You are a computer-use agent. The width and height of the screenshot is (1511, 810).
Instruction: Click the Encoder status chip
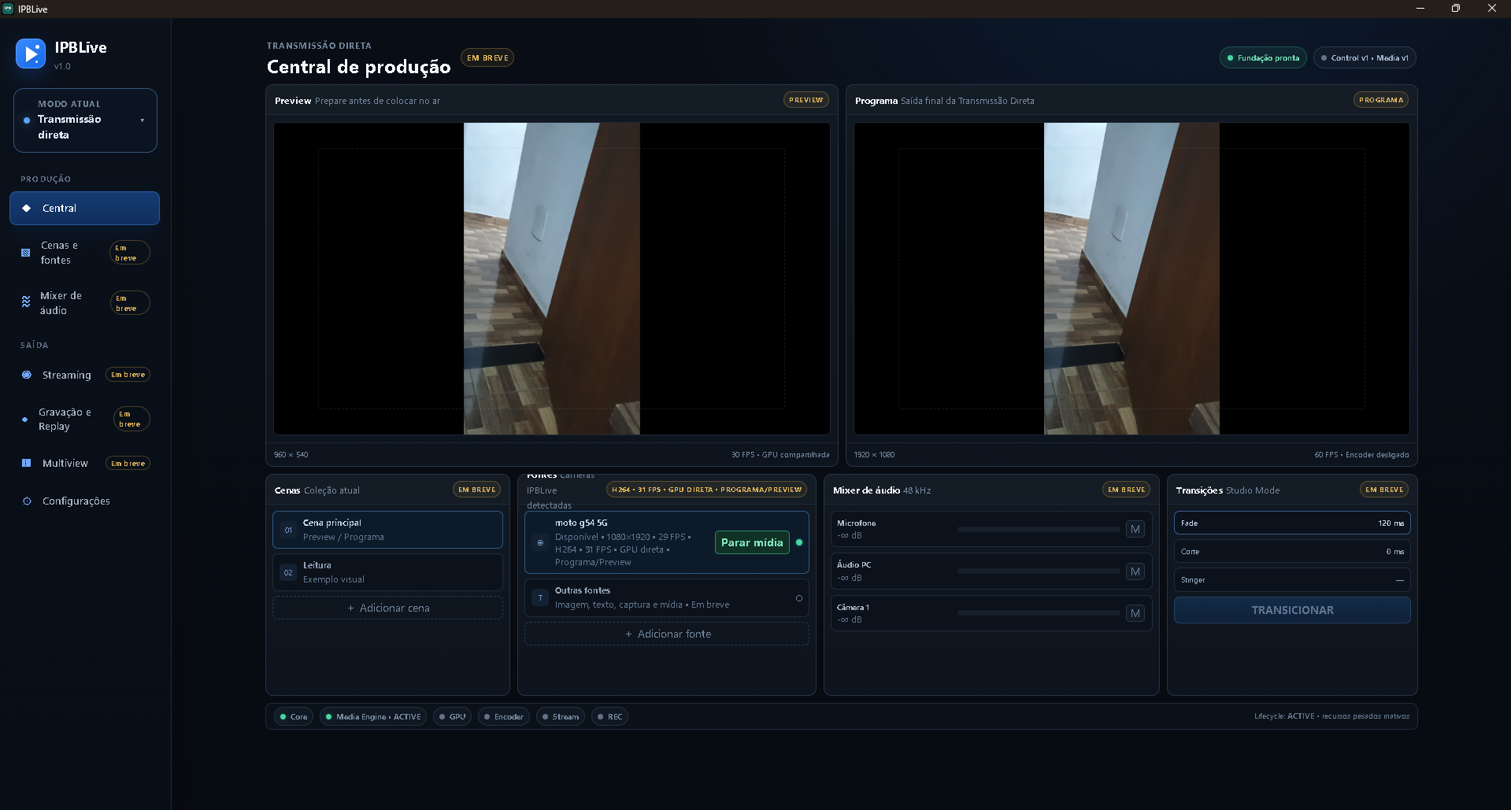[503, 716]
